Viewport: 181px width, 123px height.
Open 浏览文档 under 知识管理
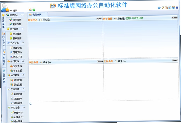pos(16,80)
